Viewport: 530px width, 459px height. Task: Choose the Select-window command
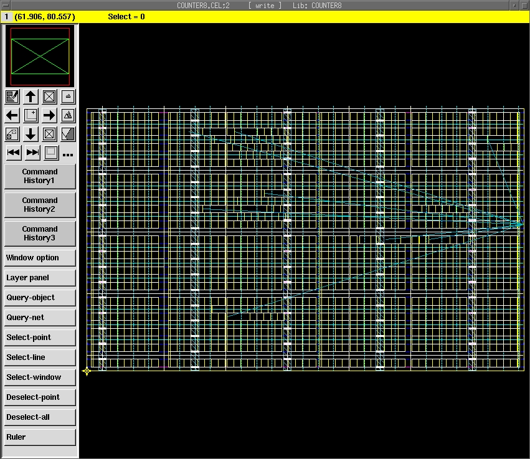40,377
